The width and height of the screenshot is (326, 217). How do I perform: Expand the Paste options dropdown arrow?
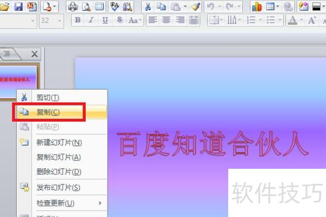[185, 7]
